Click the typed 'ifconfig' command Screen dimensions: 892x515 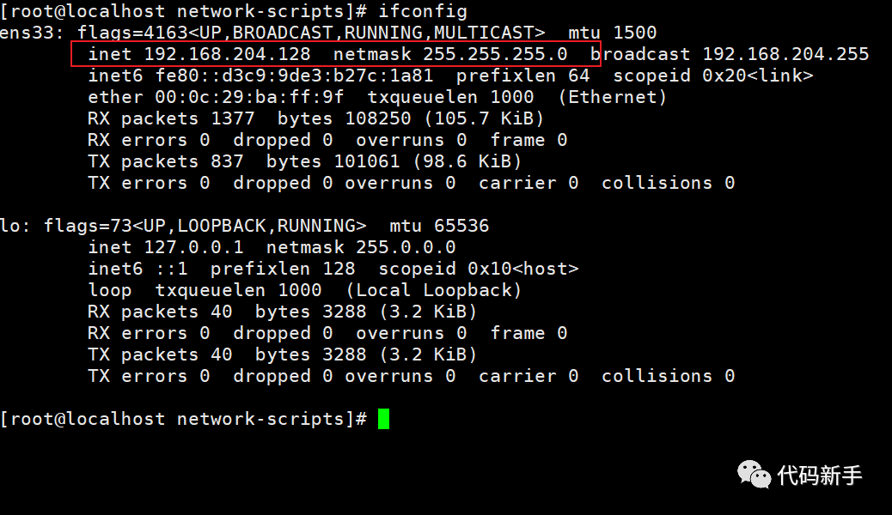click(423, 11)
